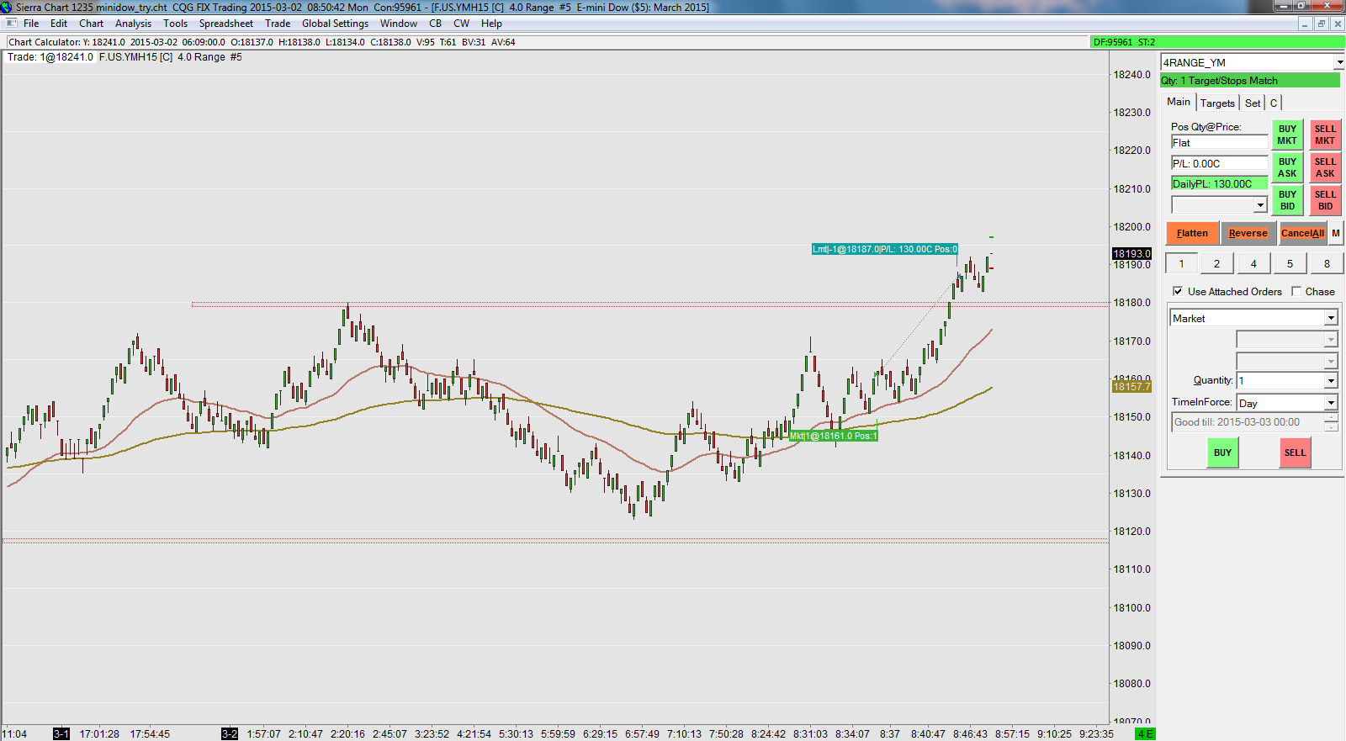This screenshot has height=741, width=1346.
Task: Open the Global Settings menu
Action: (x=336, y=24)
